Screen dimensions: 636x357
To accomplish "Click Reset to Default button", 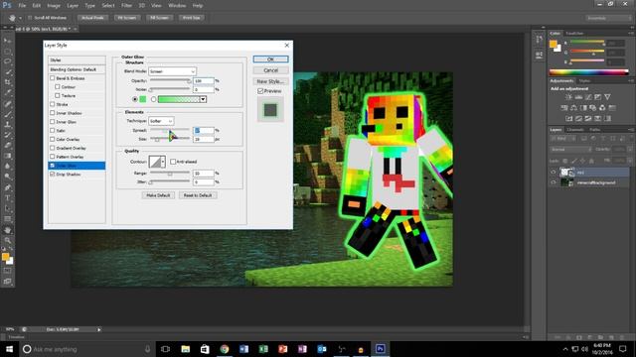I will pos(198,195).
